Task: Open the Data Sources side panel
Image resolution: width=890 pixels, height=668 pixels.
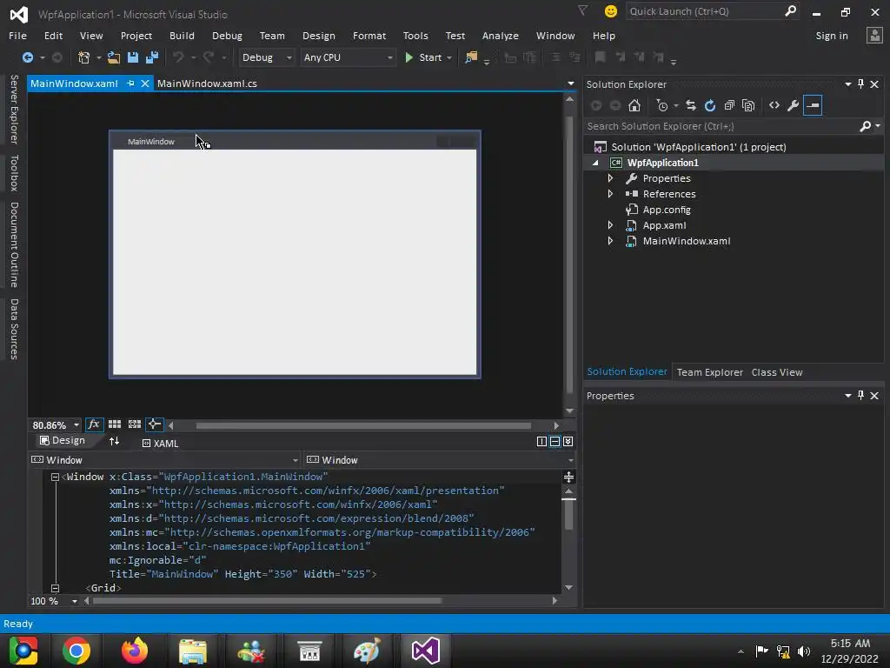Action: pyautogui.click(x=14, y=329)
